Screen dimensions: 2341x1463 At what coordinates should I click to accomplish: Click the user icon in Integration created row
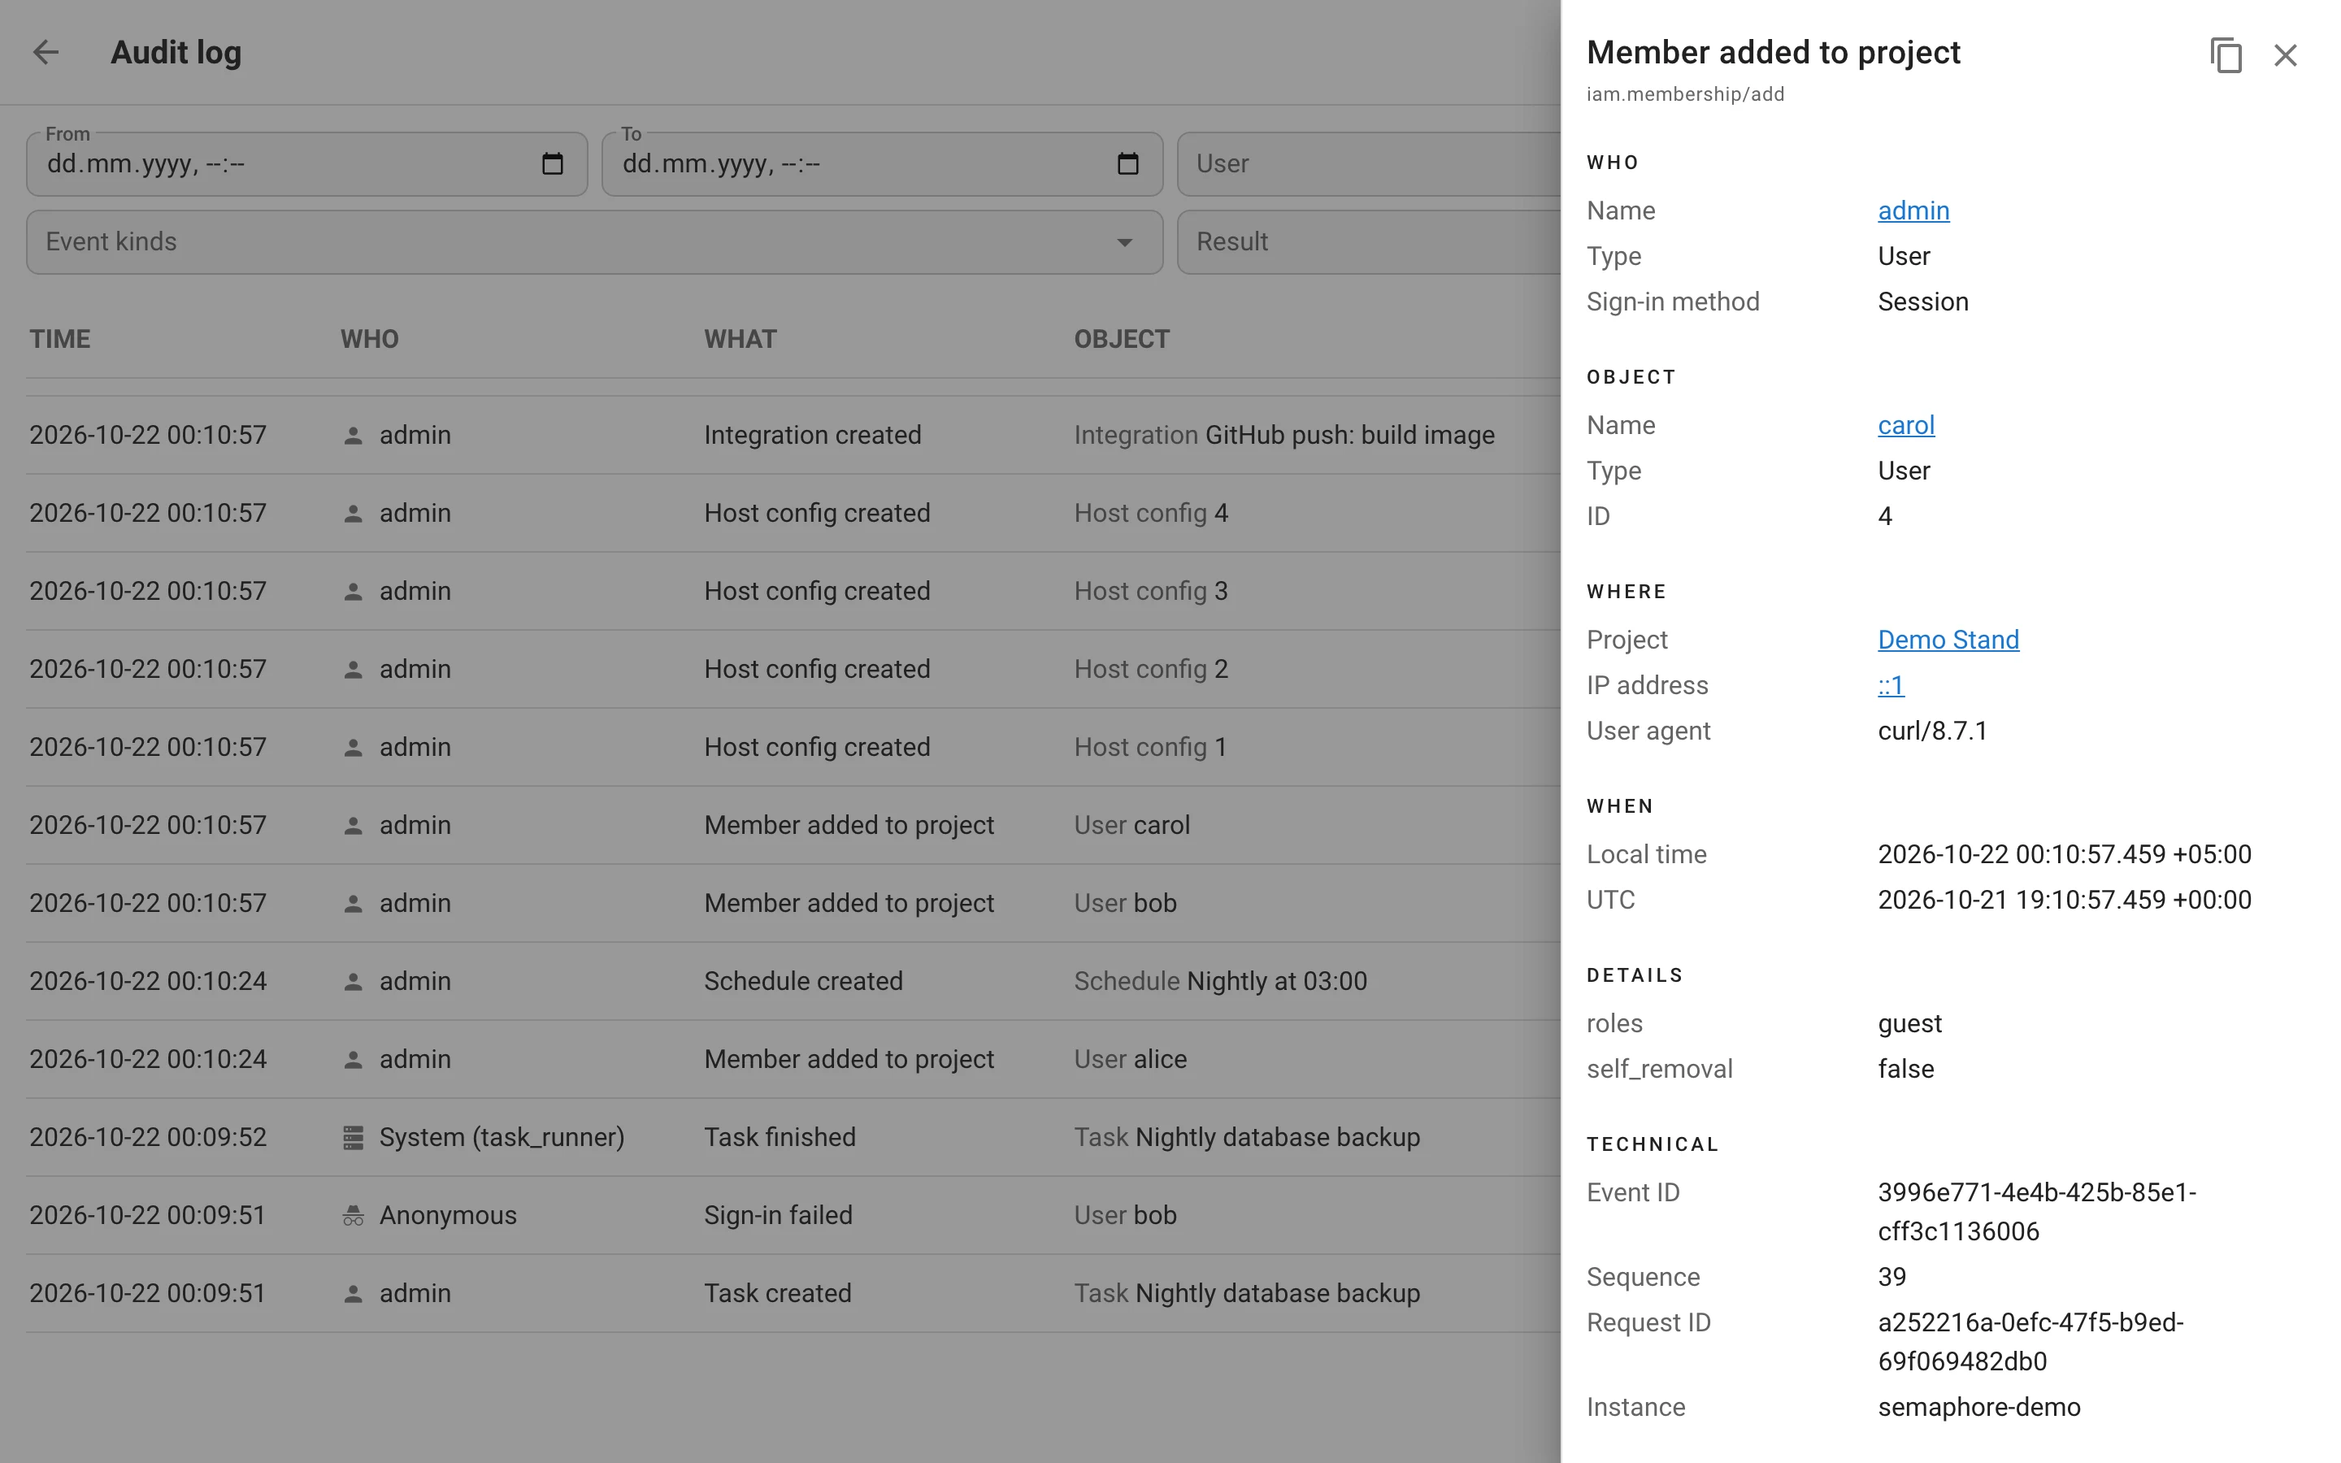tap(353, 436)
